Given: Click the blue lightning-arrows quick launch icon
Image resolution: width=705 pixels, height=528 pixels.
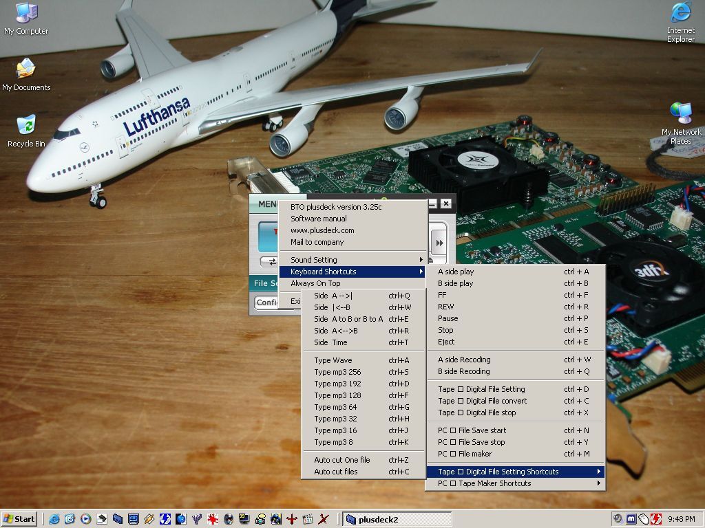Looking at the screenshot, I should [165, 519].
